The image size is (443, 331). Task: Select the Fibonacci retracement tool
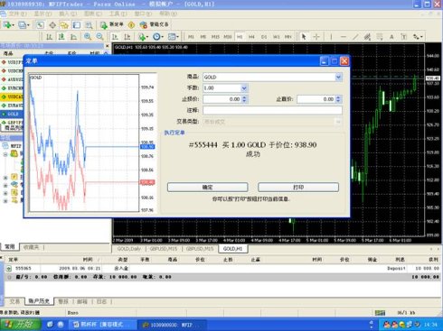[x=380, y=37]
